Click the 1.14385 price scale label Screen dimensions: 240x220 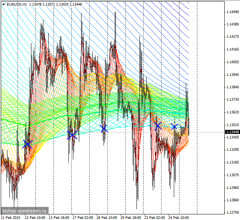pos(233,24)
